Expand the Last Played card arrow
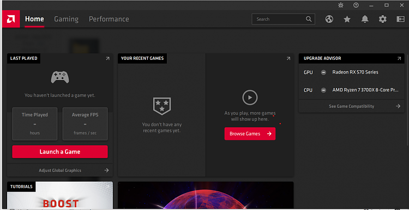This screenshot has width=409, height=210. (x=107, y=59)
